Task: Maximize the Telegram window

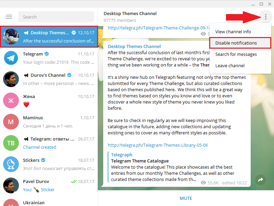Action: point(261,4)
